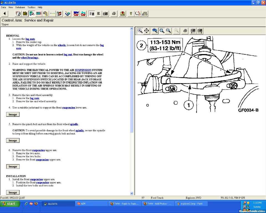Click the 'spindle' link in step 5
266x213 pixels.
[74, 124]
